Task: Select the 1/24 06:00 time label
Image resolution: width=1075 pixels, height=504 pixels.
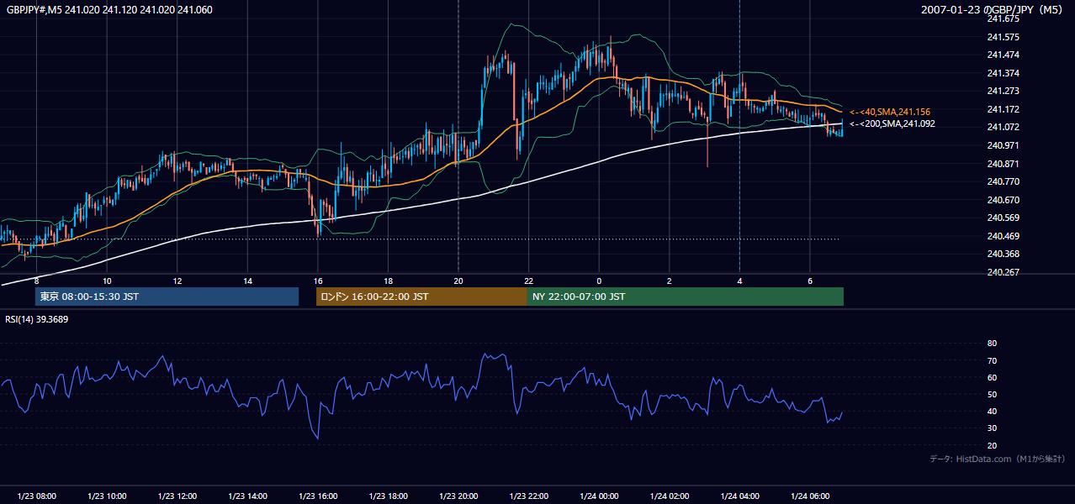Action: (810, 496)
